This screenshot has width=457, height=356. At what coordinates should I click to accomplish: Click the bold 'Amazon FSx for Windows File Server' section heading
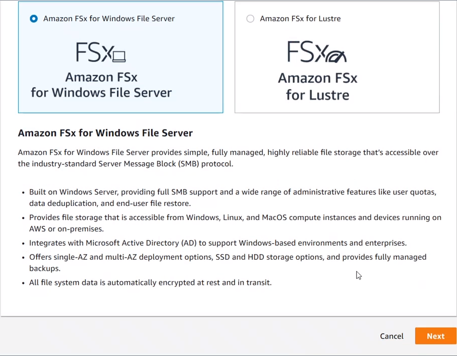pos(105,133)
